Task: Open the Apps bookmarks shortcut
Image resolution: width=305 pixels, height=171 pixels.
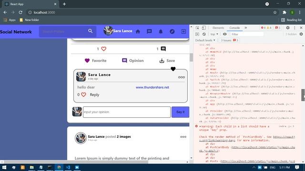Action: 10,20
